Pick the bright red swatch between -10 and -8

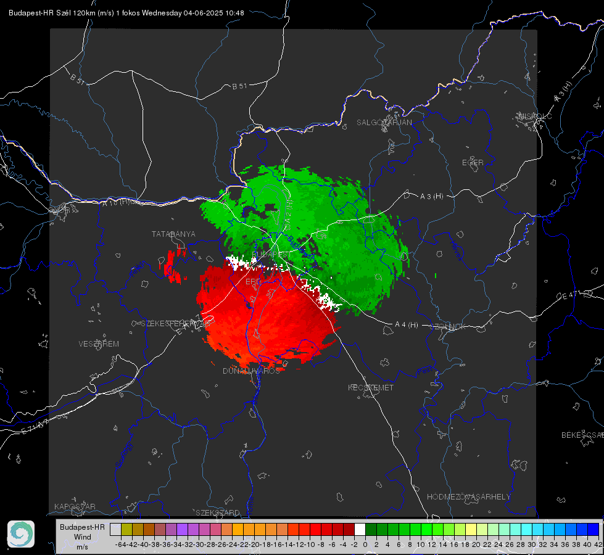click(315, 529)
